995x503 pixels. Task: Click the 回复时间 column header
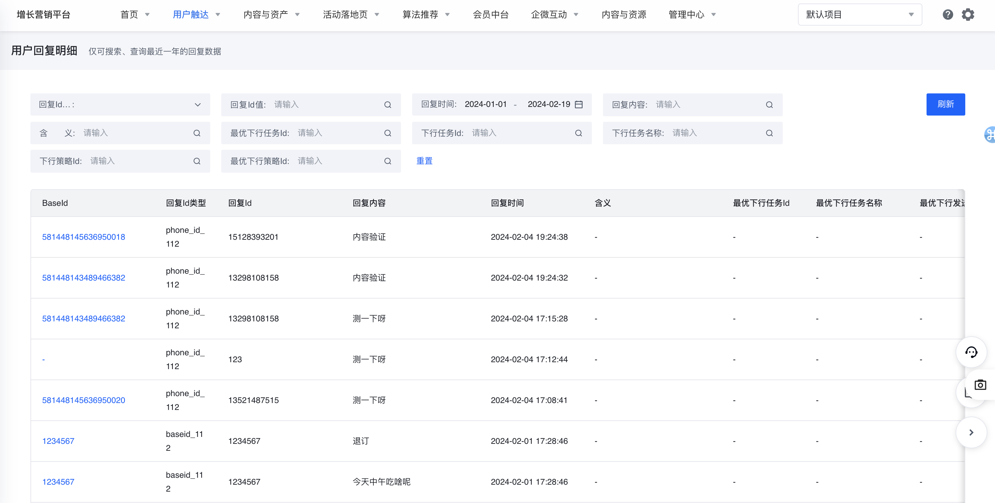[507, 203]
